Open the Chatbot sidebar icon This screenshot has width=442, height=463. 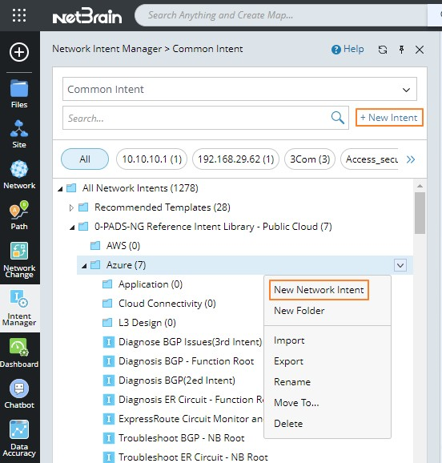(19, 393)
